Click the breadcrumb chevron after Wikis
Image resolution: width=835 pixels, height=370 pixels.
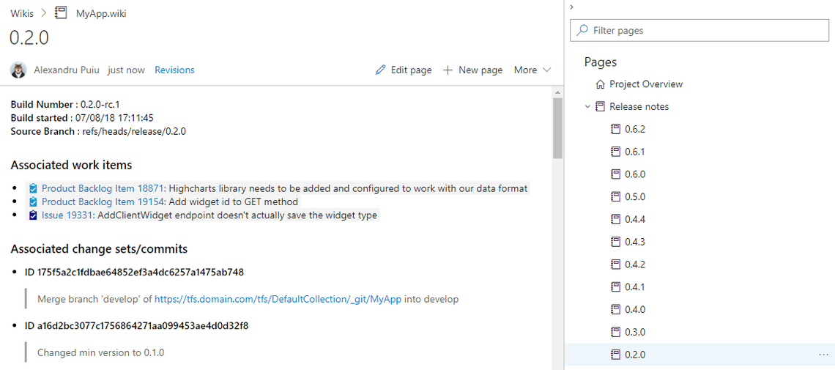pos(45,14)
